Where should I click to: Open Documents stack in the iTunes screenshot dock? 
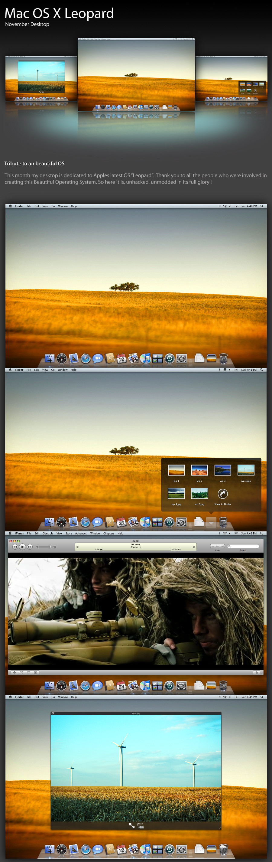(199, 686)
